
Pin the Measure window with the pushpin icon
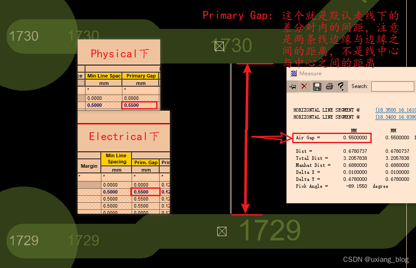tap(293, 87)
